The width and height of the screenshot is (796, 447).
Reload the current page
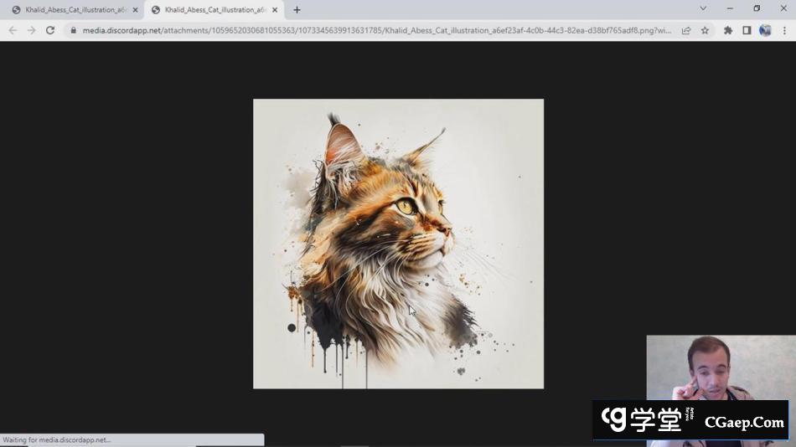tap(50, 30)
